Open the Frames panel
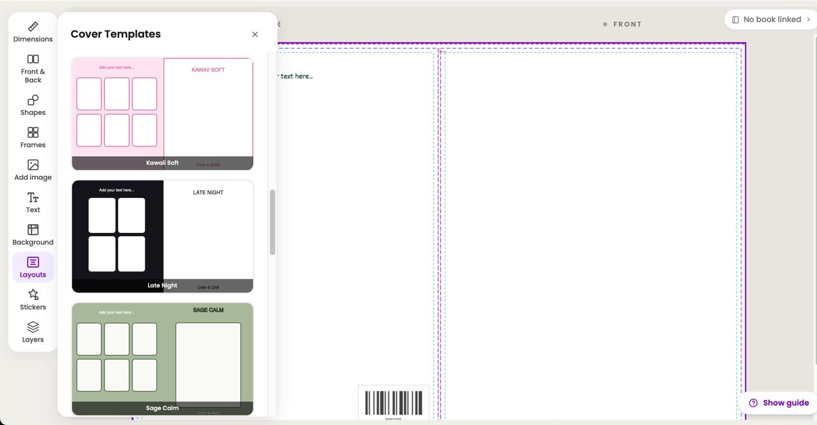This screenshot has width=817, height=425. 33,138
